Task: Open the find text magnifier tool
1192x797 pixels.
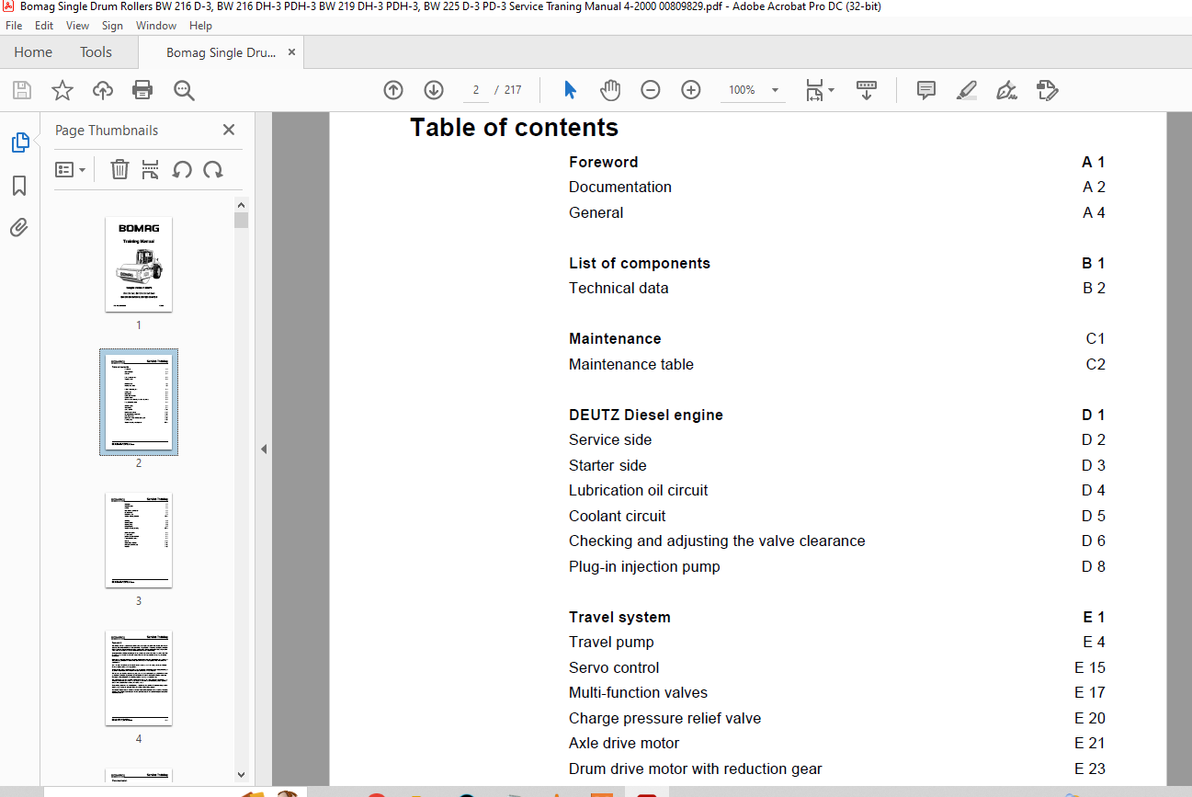Action: coord(184,90)
